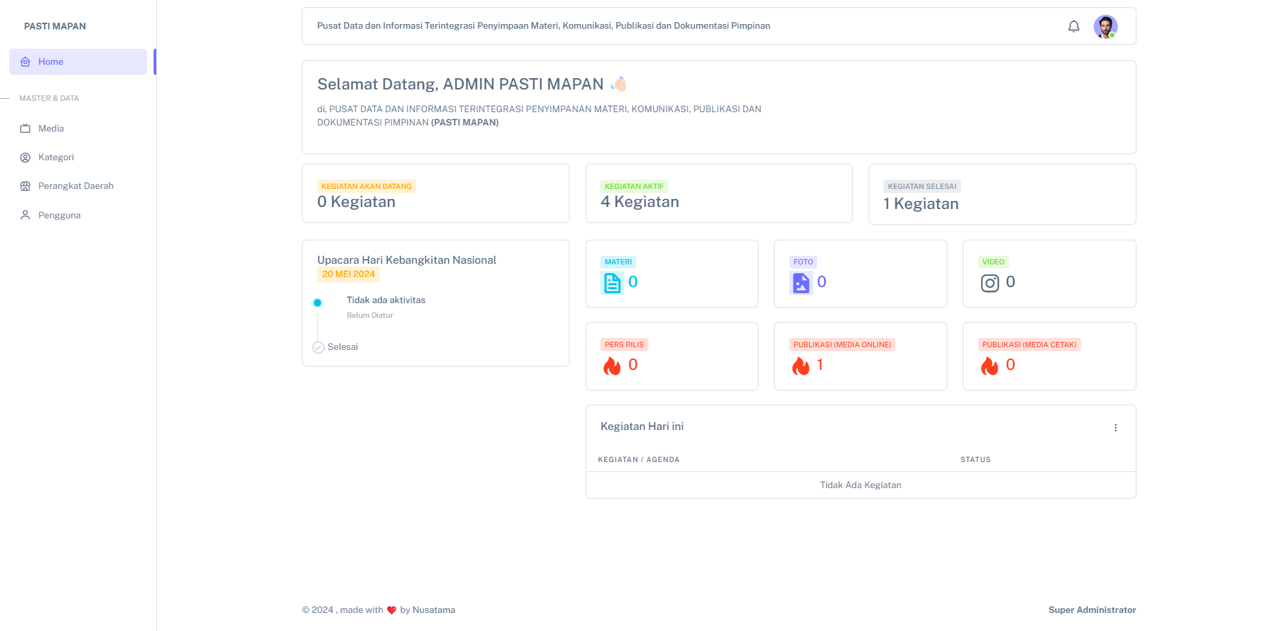Click the 'Selesai' timeline label
The height and width of the screenshot is (631, 1282).
point(343,347)
